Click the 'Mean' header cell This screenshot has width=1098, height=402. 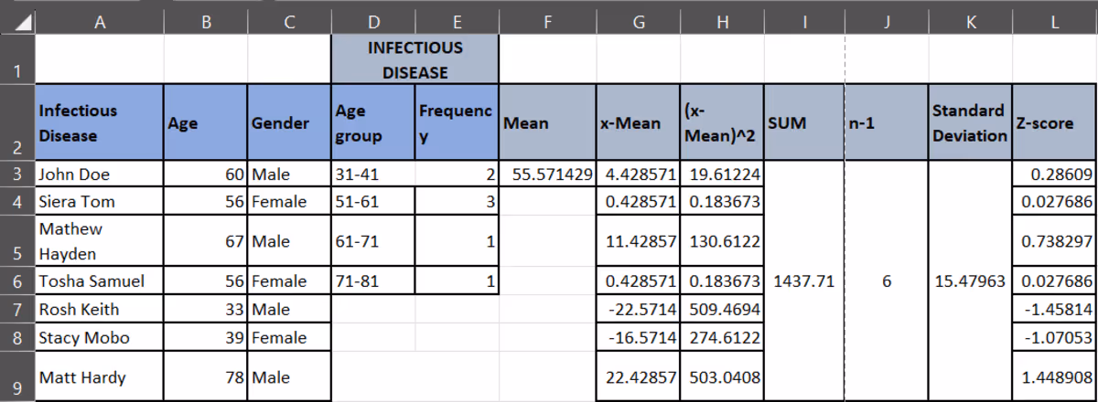tap(545, 122)
